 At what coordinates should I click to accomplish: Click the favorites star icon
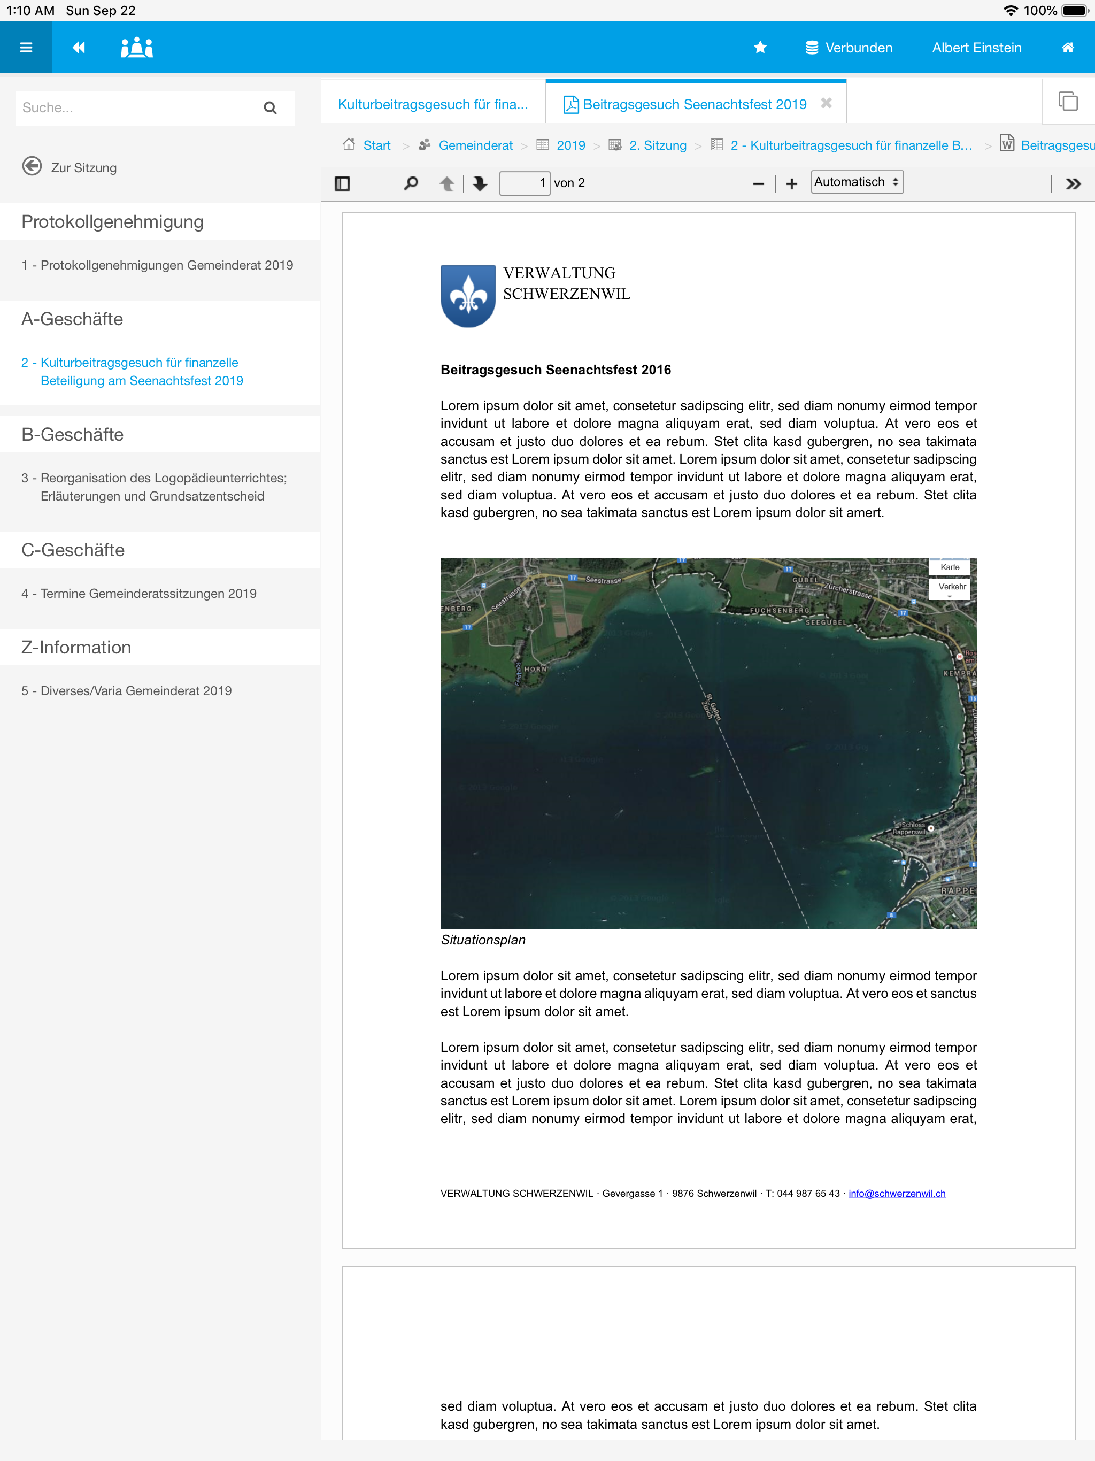point(760,48)
